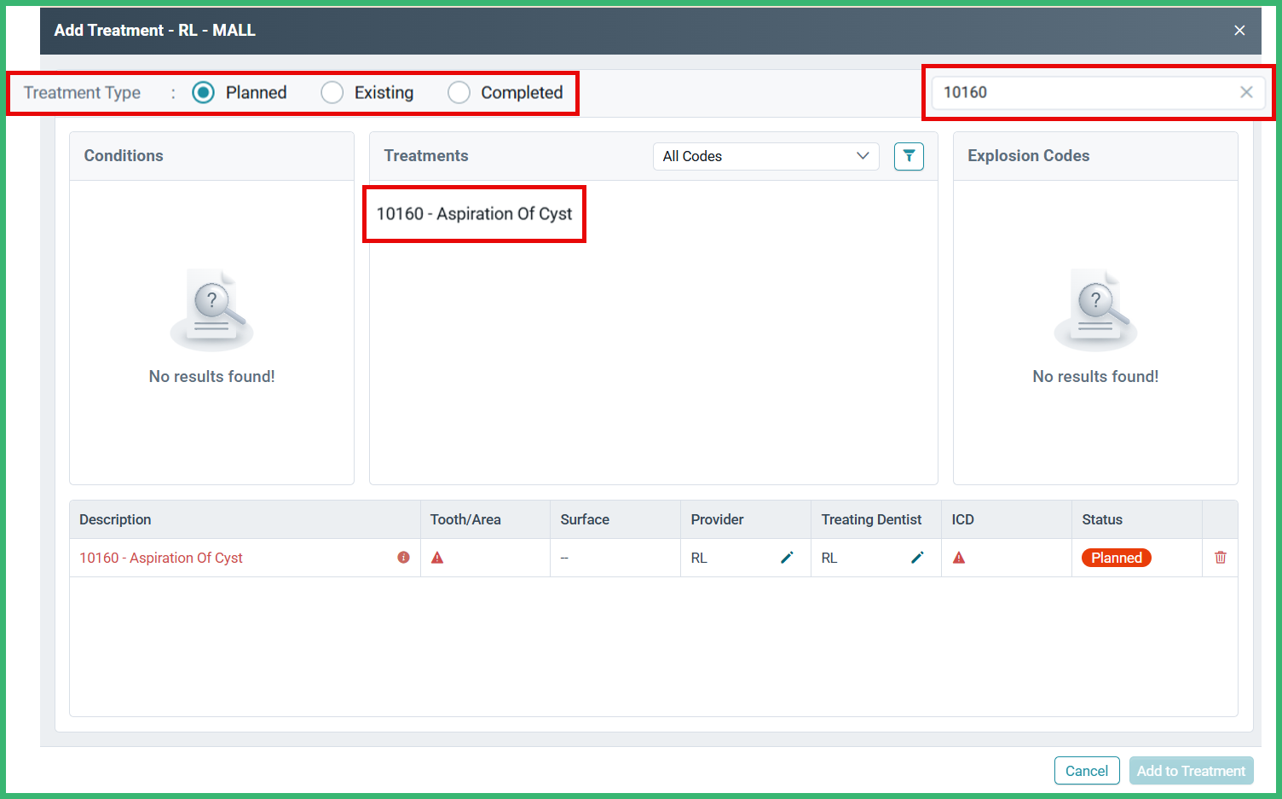Viewport: 1282px width, 799px height.
Task: Clear the 10160 search field
Action: (1246, 92)
